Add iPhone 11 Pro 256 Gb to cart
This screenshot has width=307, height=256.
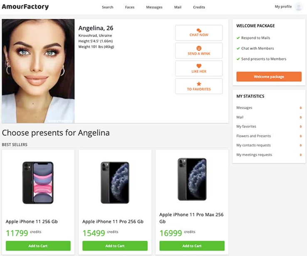coord(115,246)
